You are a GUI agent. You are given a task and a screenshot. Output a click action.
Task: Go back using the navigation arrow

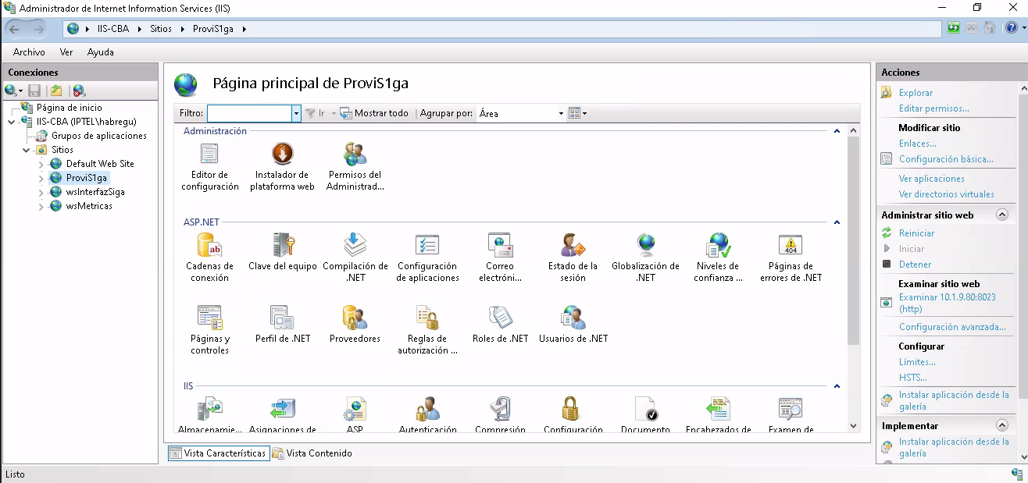click(x=15, y=29)
